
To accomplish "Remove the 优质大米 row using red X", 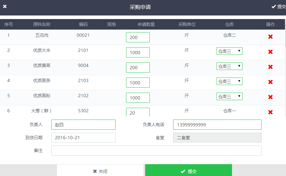I will [271, 52].
